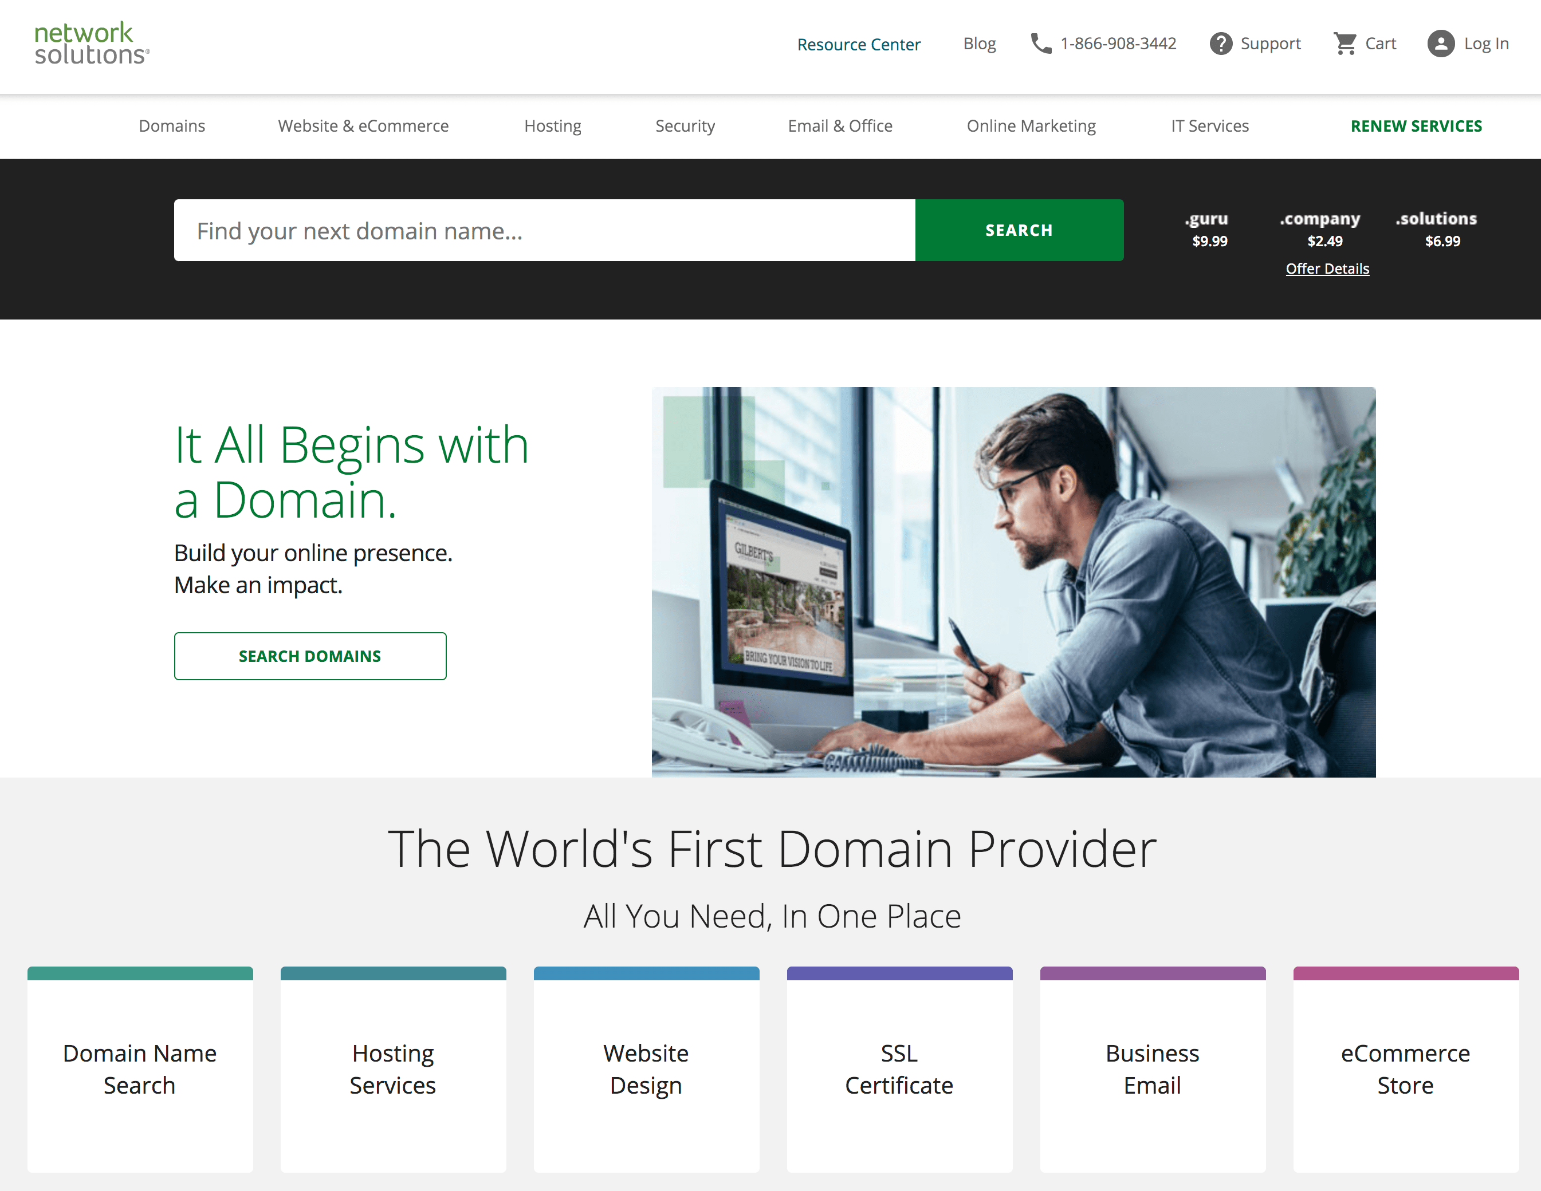Expand the Website & eCommerce menu
The width and height of the screenshot is (1541, 1191).
(x=363, y=126)
